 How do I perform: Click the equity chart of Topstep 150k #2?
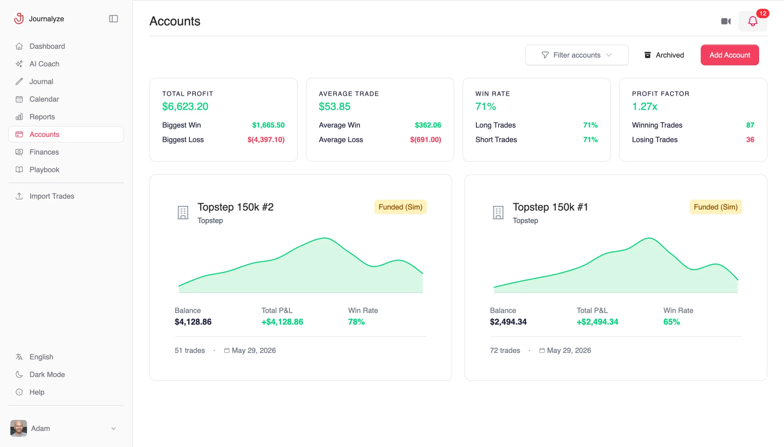[301, 265]
